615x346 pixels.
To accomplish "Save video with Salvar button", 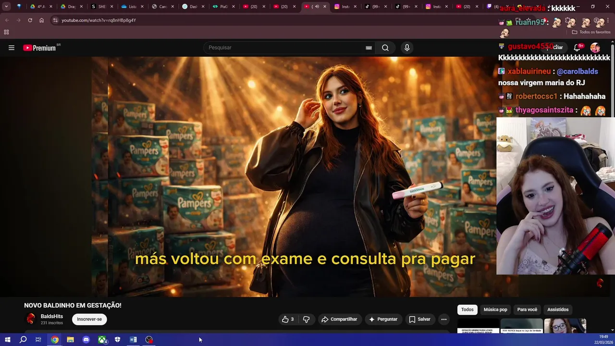I will (419, 319).
